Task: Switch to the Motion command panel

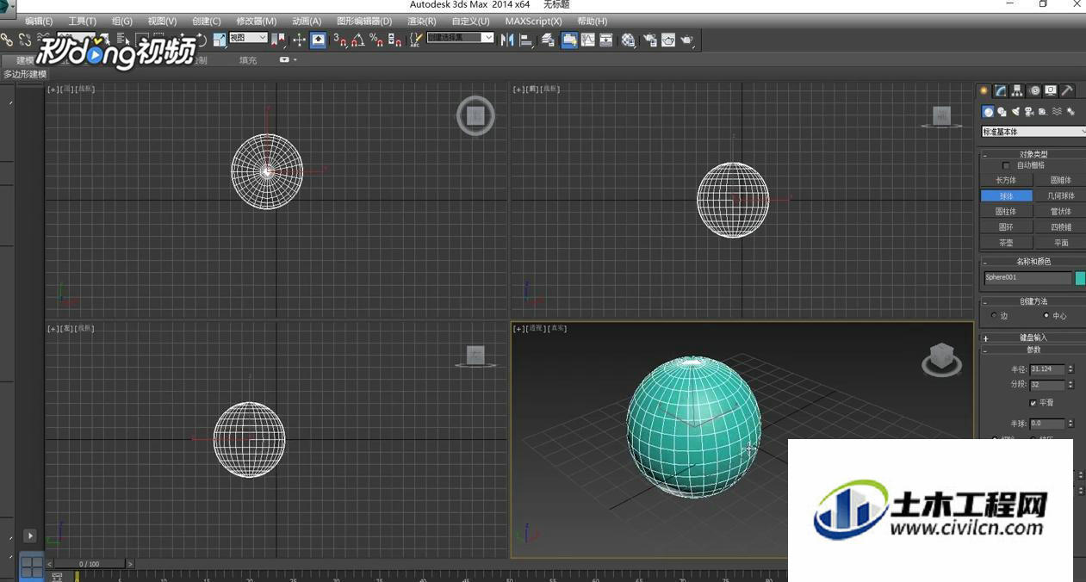Action: coord(1035,90)
